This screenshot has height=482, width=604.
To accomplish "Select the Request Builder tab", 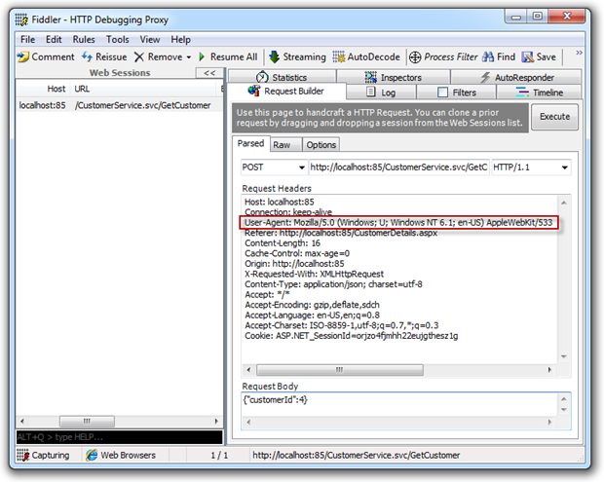I will (286, 92).
